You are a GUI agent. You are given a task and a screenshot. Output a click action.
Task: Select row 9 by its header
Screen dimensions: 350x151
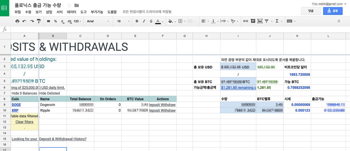tap(5, 104)
